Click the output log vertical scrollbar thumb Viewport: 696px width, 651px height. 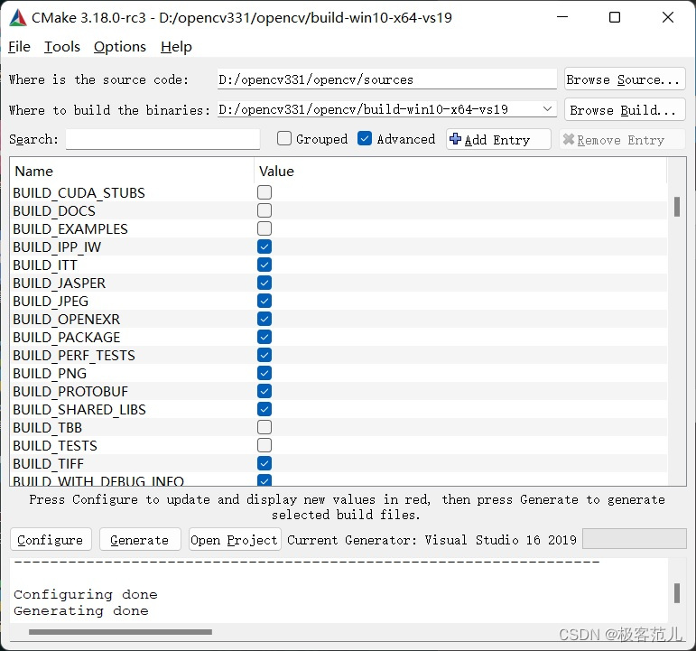tap(676, 593)
